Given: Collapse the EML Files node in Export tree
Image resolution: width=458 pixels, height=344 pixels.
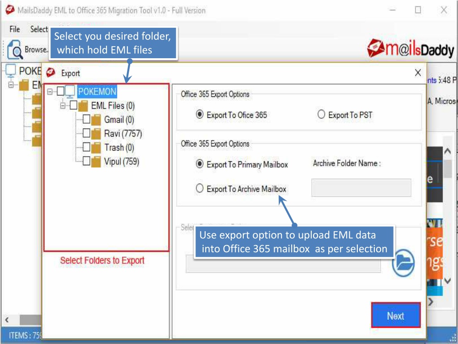Looking at the screenshot, I should 63,106.
